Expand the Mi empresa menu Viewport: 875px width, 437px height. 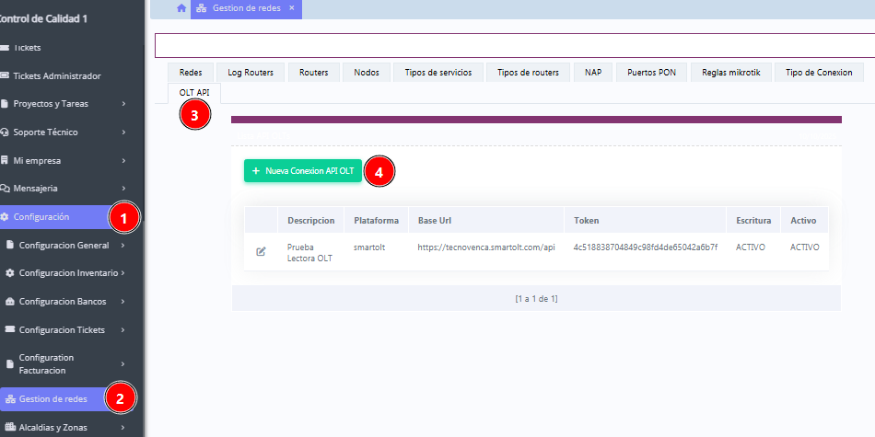123,161
